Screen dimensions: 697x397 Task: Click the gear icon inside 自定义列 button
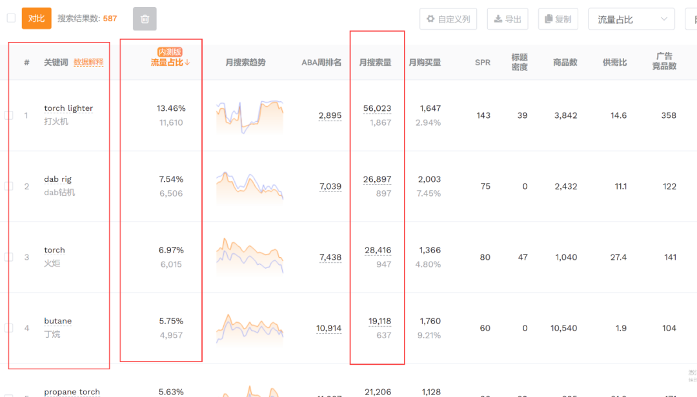coord(430,19)
